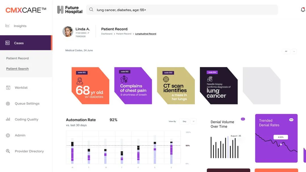Click the search magnifier icon
This screenshot has width=306, height=172.
coord(91,10)
